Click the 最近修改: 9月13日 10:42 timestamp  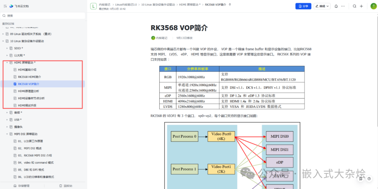pos(112,9)
